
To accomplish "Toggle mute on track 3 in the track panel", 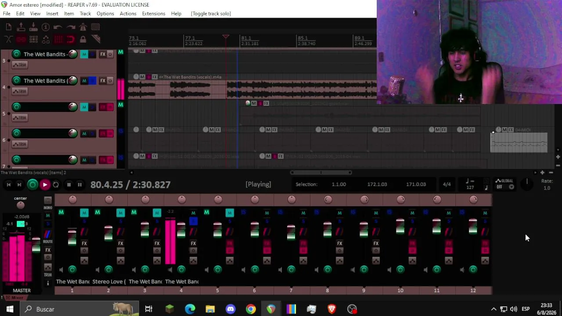I will coord(84,54).
